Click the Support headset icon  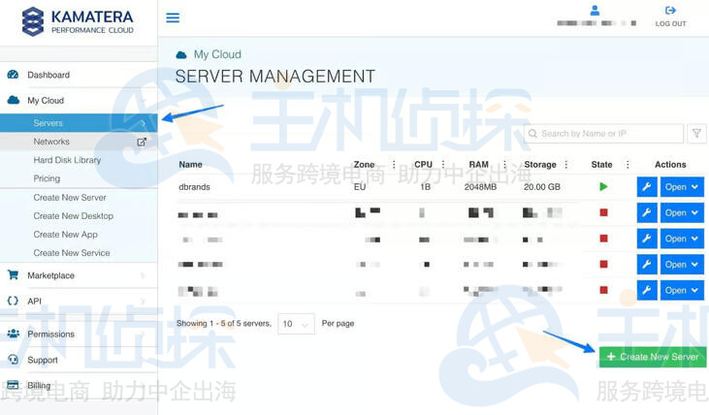click(x=14, y=360)
